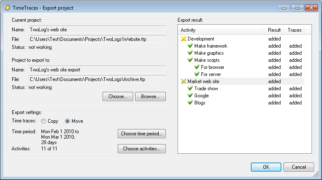The height and width of the screenshot is (180, 322).
Task: Click the Development activity status icon
Action: 183,39
